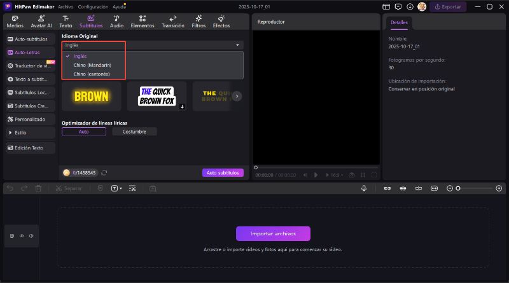Click the microphone voice-over icon in timeline

364,188
